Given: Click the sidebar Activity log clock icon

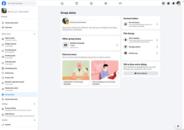Looking at the screenshot, I should [3, 73].
